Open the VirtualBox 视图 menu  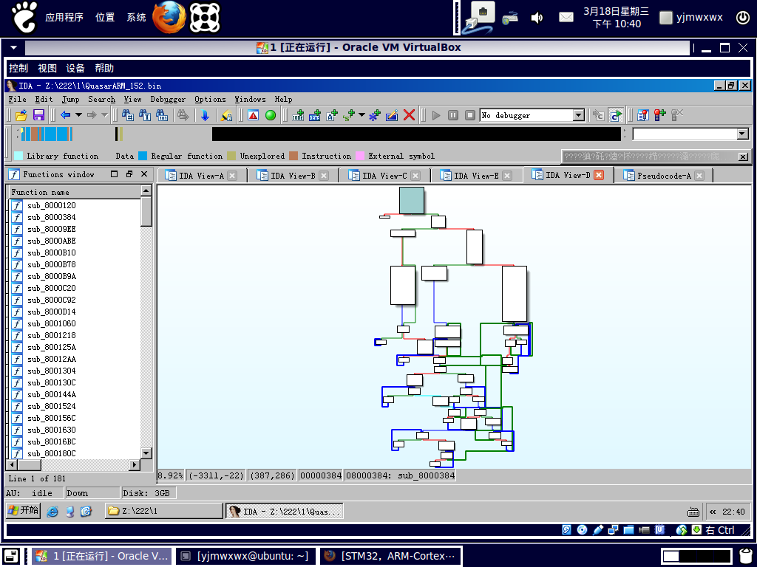point(47,68)
